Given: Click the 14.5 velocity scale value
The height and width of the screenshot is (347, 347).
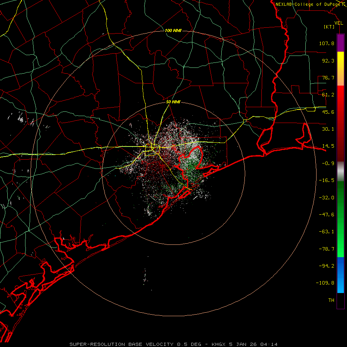Looking at the screenshot, I should point(328,146).
